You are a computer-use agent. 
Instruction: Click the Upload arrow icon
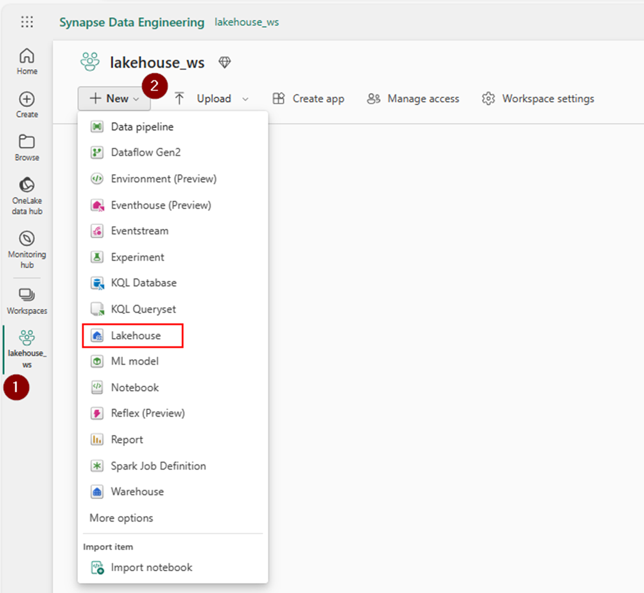point(179,99)
